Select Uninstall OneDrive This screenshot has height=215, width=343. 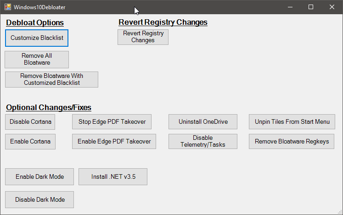202,122
